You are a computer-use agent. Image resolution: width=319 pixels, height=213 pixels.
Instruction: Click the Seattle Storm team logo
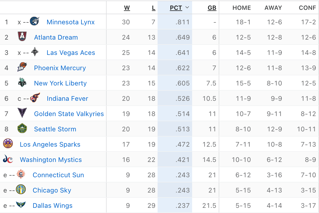coord(22,128)
